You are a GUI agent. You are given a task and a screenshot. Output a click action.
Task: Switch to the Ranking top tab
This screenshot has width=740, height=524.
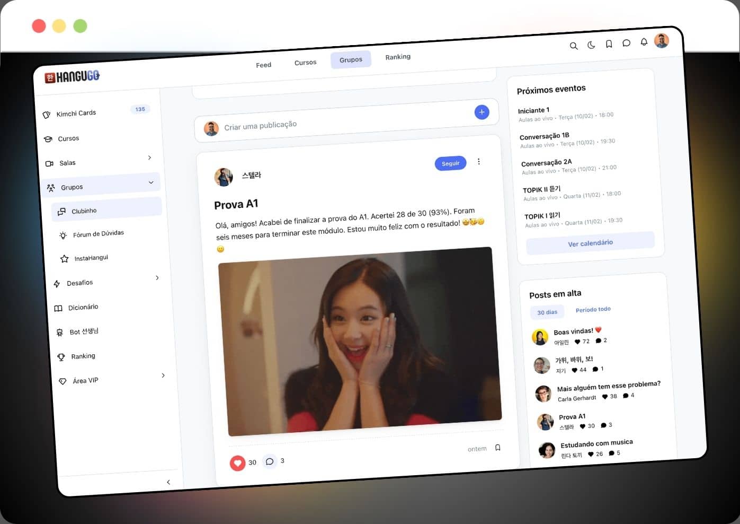[398, 57]
